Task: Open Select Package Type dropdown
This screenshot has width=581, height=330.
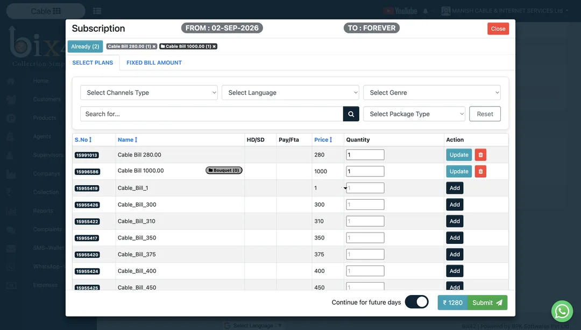Action: coord(414,114)
